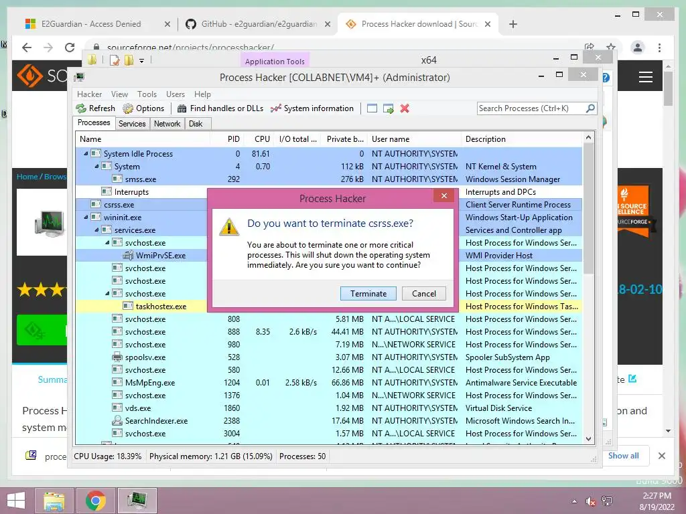Open the View menu
Viewport: 686px width, 514px height.
coord(119,94)
